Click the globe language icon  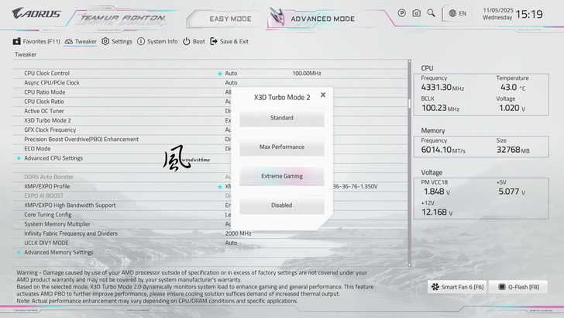(x=452, y=13)
